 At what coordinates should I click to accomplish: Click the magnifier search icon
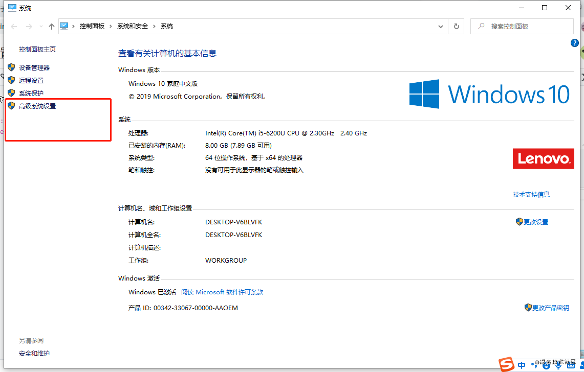coord(481,26)
